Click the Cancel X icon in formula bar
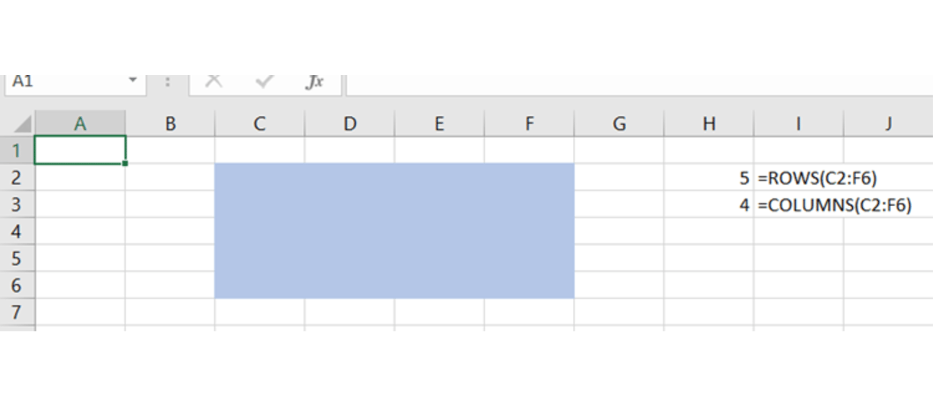The width and height of the screenshot is (941, 403). [213, 82]
